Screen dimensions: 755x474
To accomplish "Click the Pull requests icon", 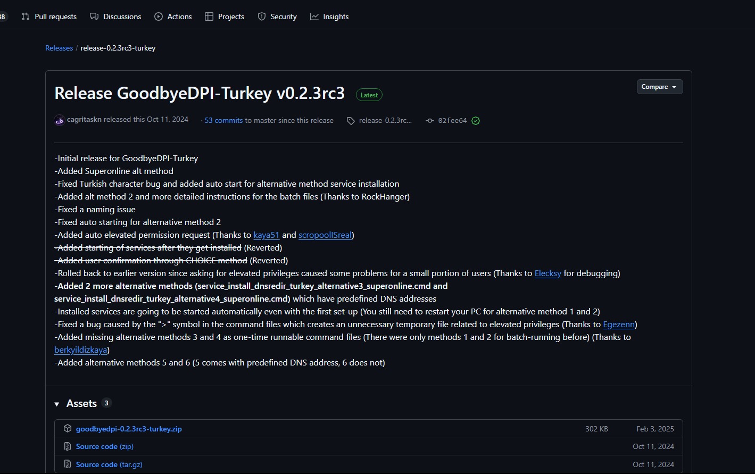I will click(x=26, y=16).
